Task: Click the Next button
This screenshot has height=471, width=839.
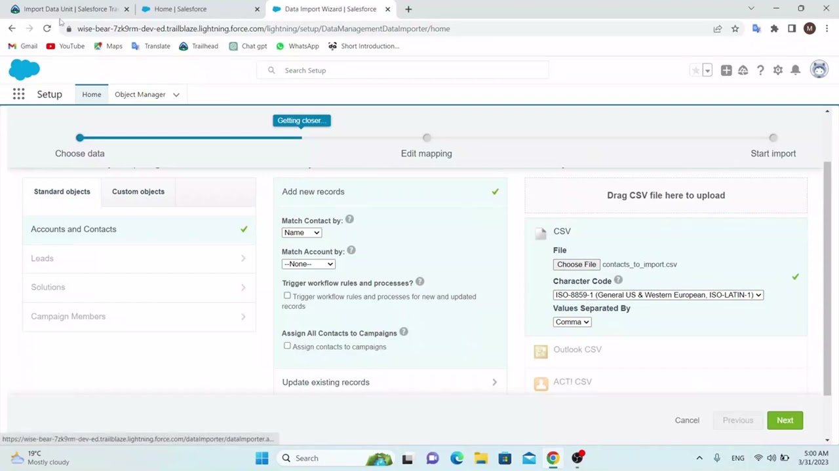Action: (x=785, y=420)
